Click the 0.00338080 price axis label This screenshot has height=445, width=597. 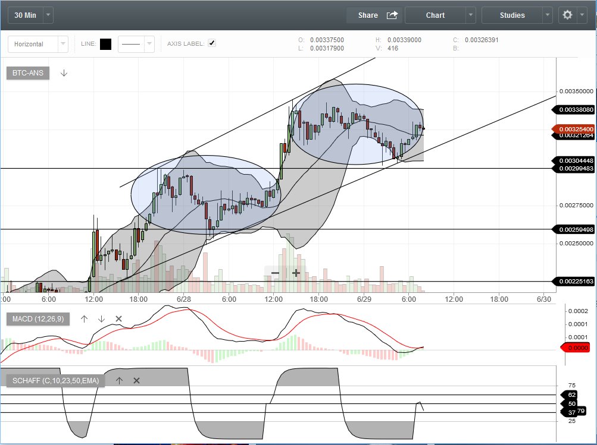[x=574, y=110]
